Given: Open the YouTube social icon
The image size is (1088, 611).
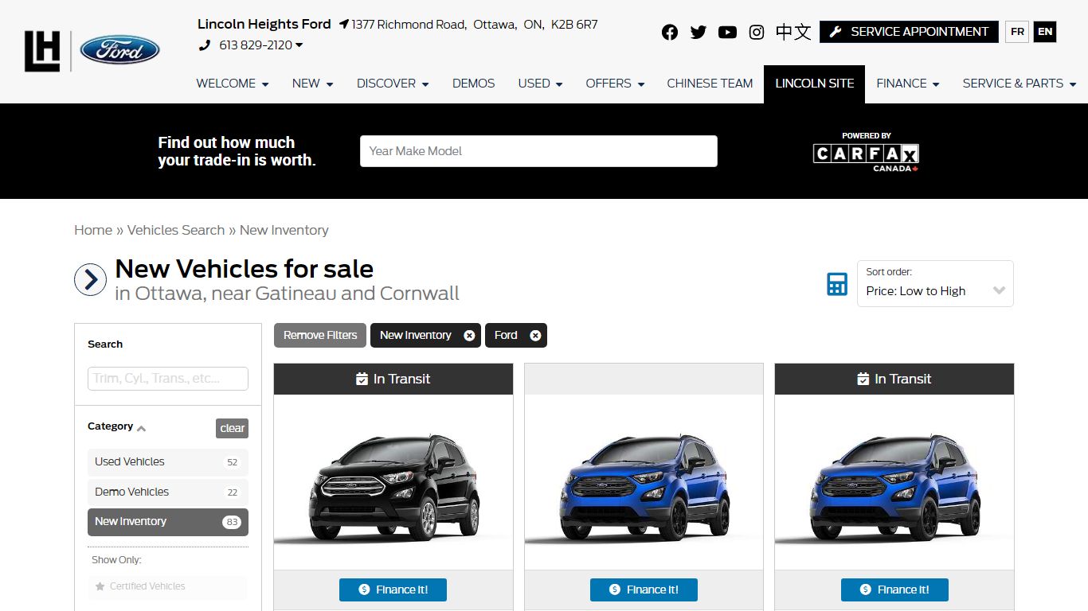Looking at the screenshot, I should click(727, 32).
